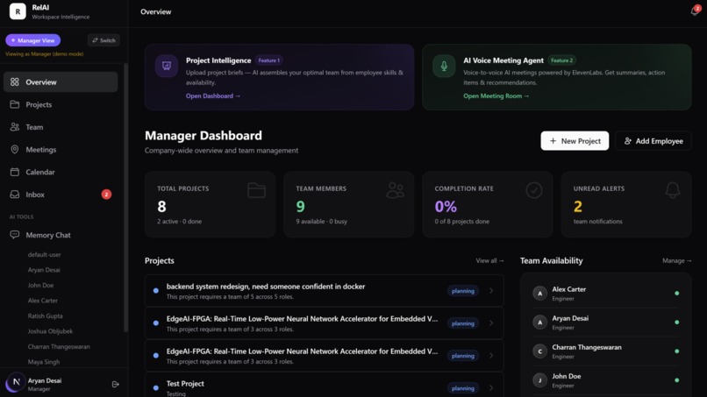The width and height of the screenshot is (707, 397).
Task: Select default-user memory chat
Action: point(44,255)
